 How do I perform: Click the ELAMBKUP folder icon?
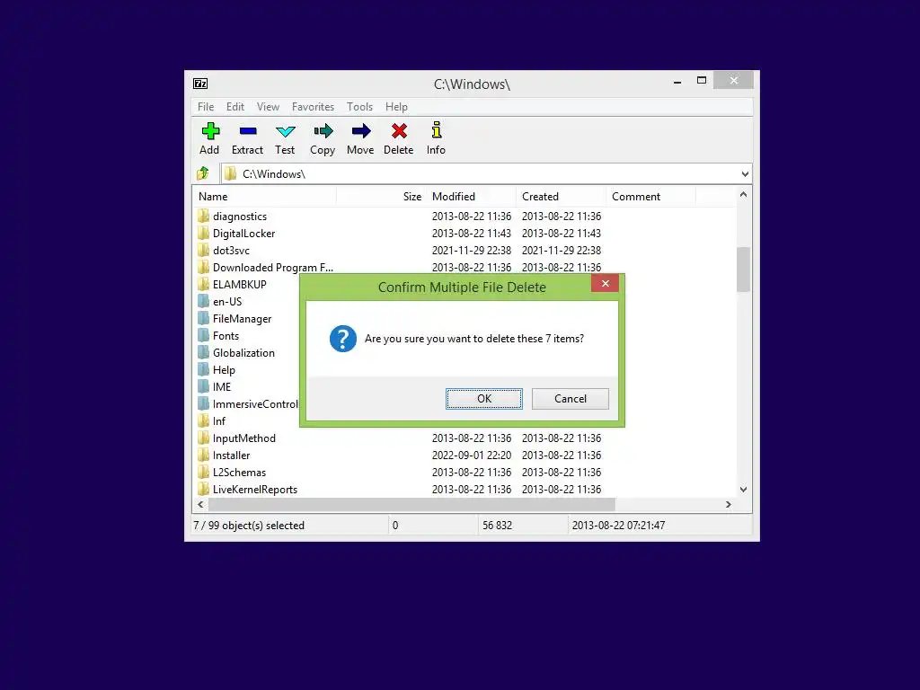point(204,284)
